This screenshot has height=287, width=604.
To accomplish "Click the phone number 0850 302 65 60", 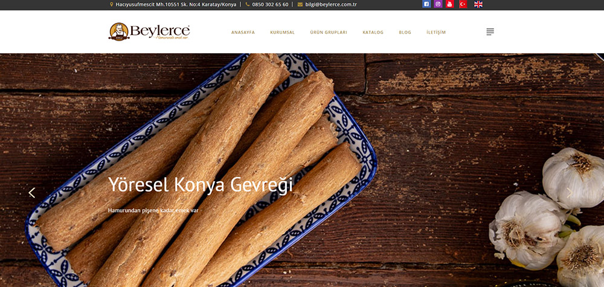I will tap(270, 5).
